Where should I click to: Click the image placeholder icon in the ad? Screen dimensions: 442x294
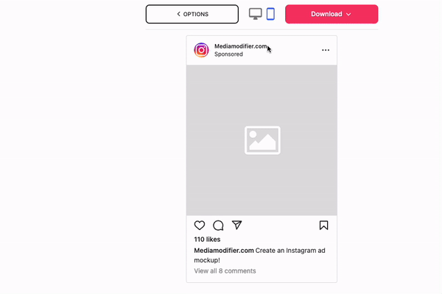click(262, 140)
